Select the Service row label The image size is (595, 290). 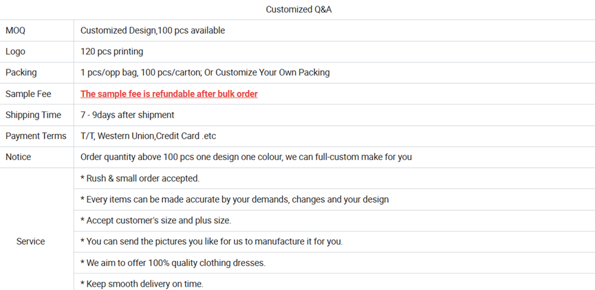click(31, 241)
